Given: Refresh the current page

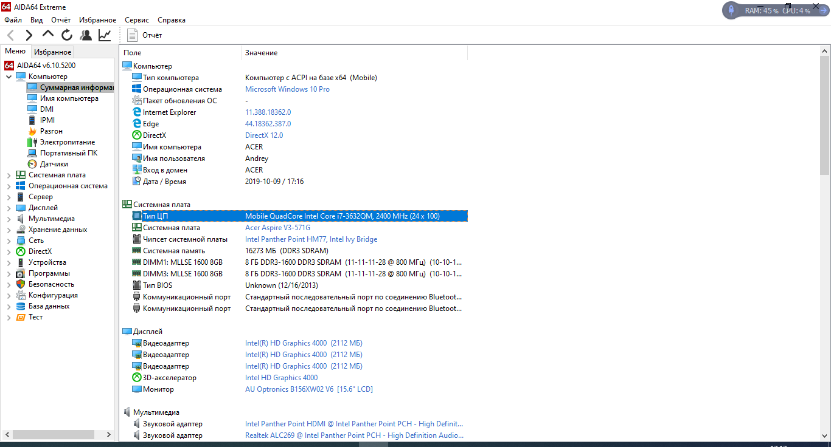Looking at the screenshot, I should click(67, 35).
